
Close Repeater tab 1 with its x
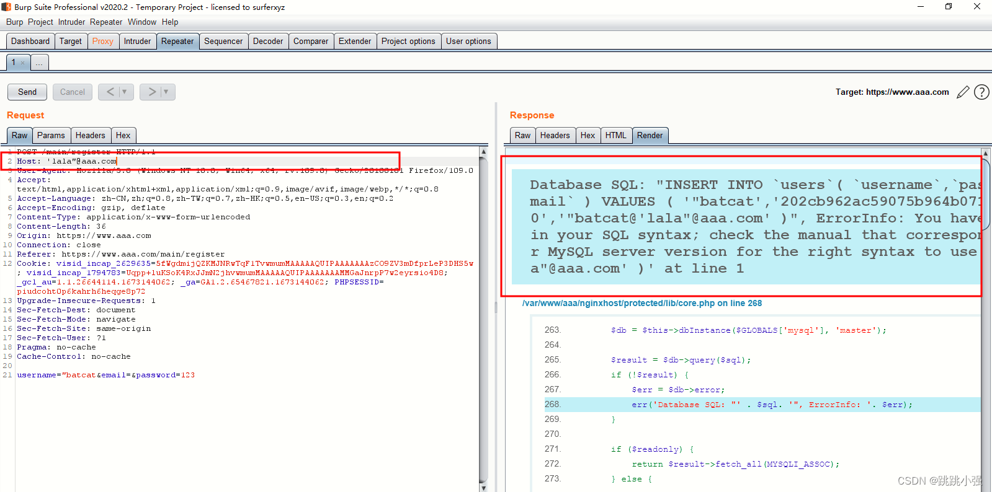pos(23,63)
